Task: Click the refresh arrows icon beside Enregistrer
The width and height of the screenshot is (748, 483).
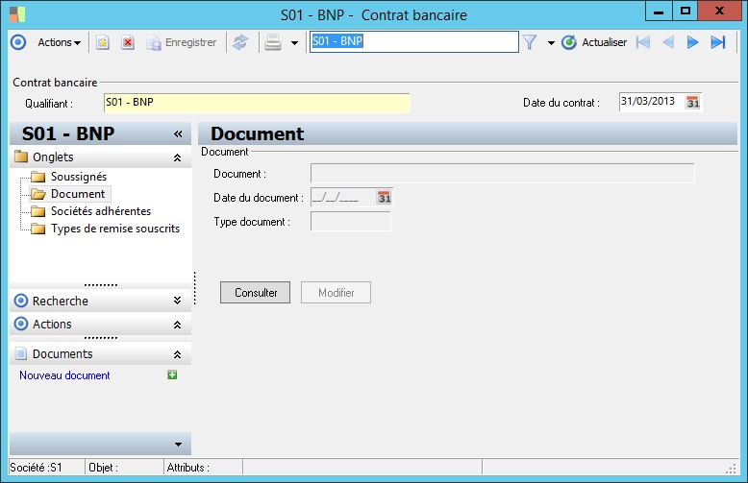Action: point(240,42)
